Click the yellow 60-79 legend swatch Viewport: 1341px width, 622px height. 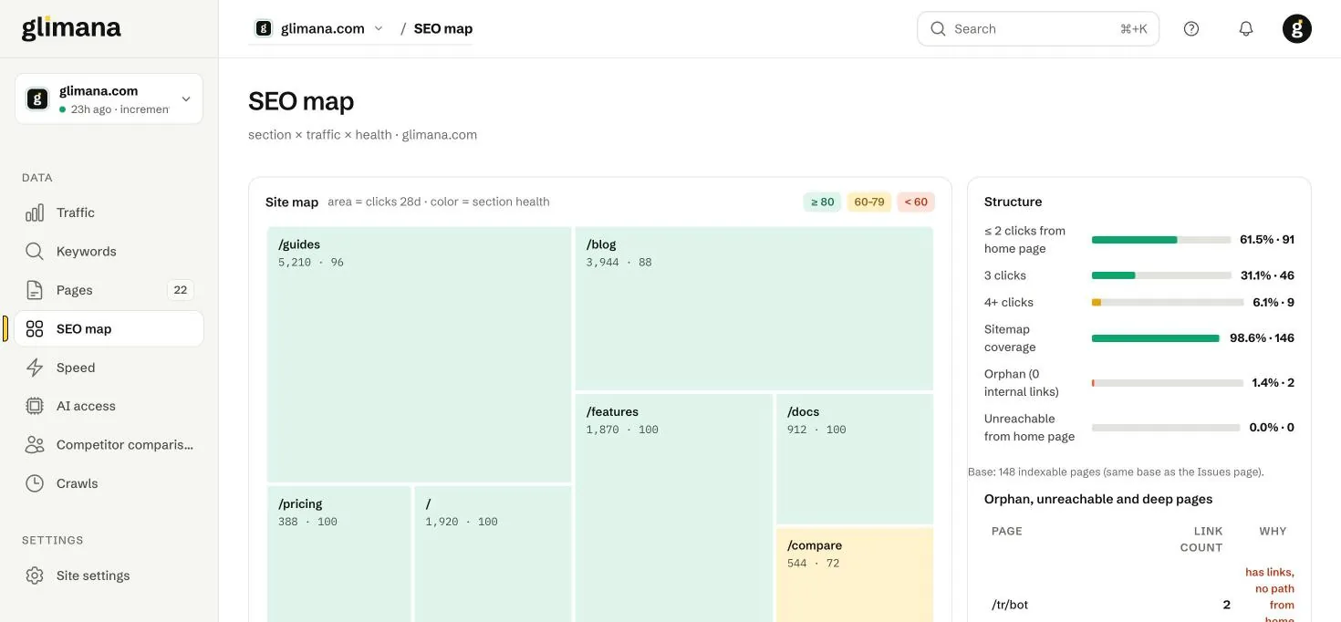click(869, 202)
